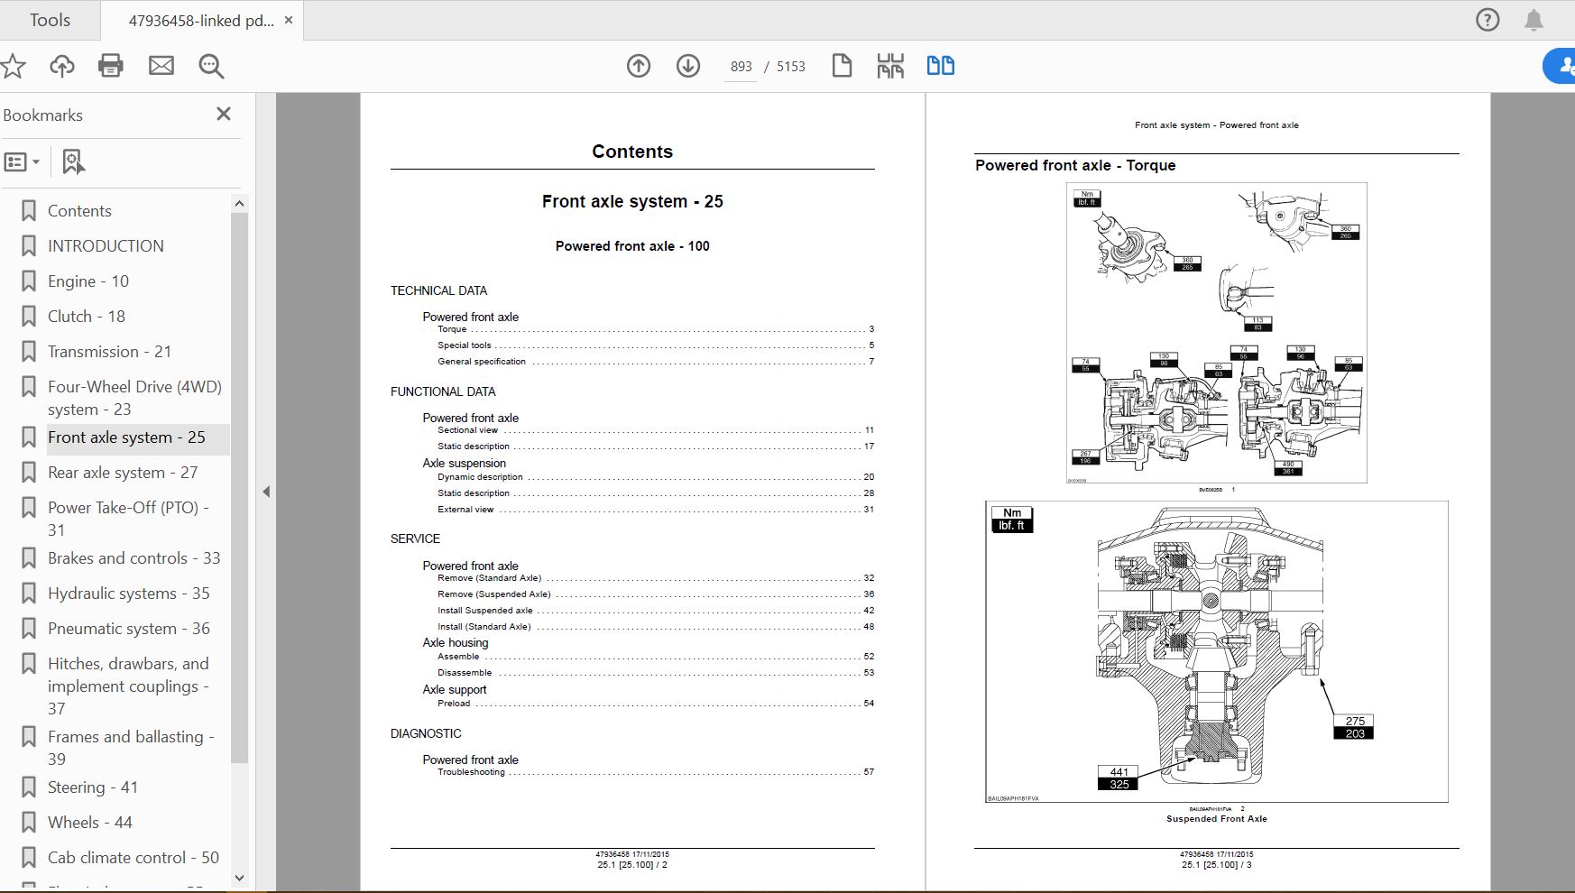Open the Engine - 10 bookmark
Screen dimensions: 1575x893
tap(87, 281)
